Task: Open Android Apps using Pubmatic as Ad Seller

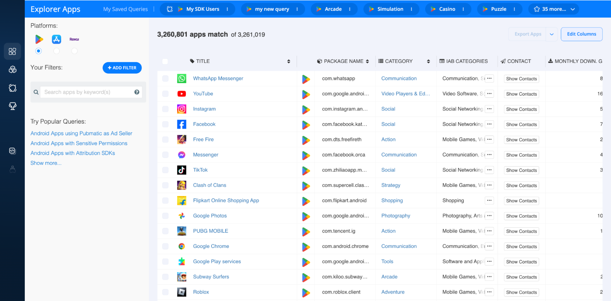Action: pyautogui.click(x=81, y=133)
